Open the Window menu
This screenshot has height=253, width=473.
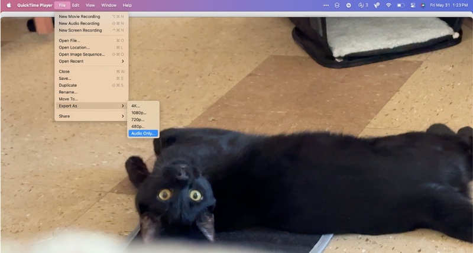(x=109, y=5)
